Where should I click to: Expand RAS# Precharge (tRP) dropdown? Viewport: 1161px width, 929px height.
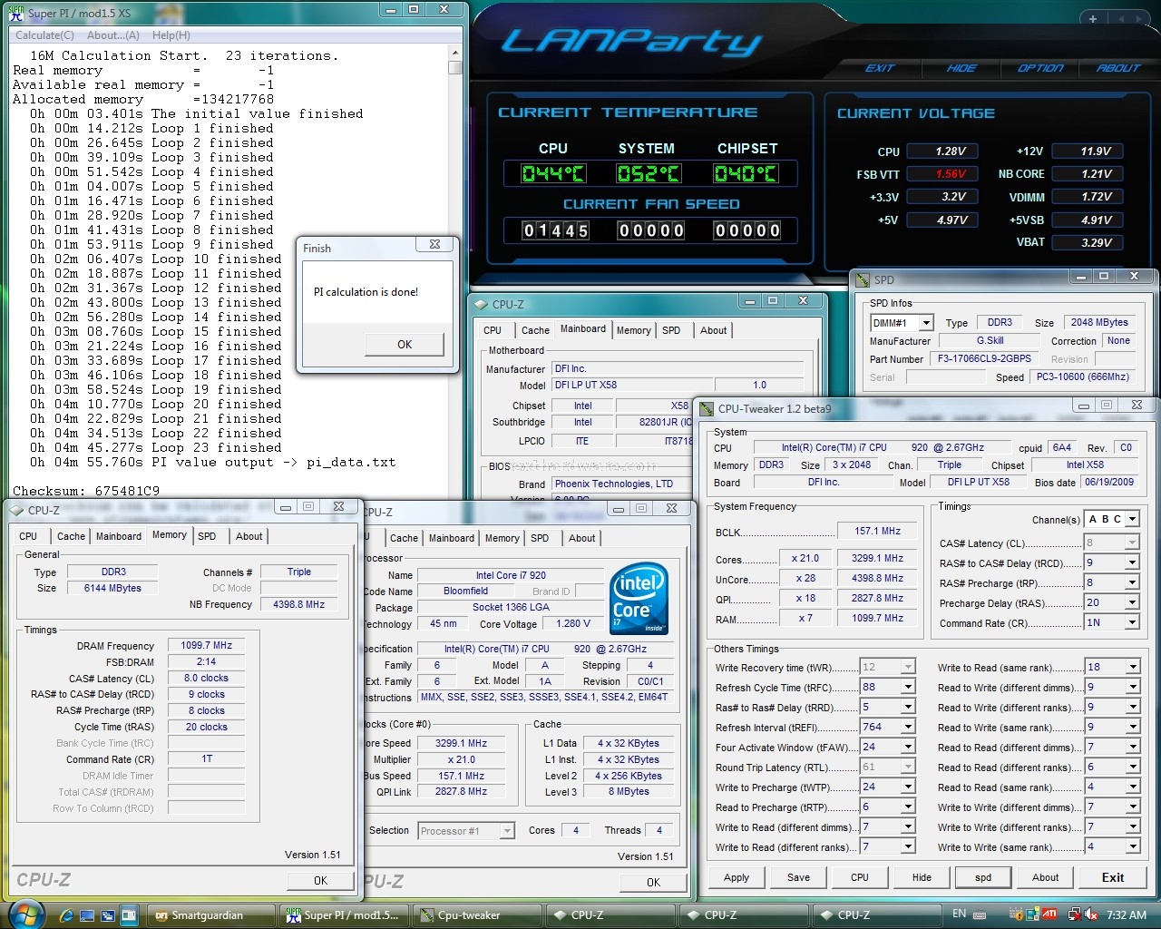click(1132, 583)
